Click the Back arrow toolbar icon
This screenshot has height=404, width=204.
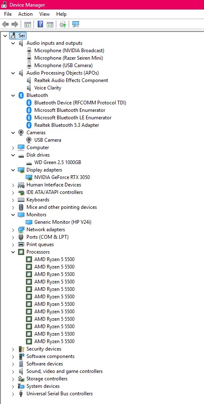[x=5, y=24]
